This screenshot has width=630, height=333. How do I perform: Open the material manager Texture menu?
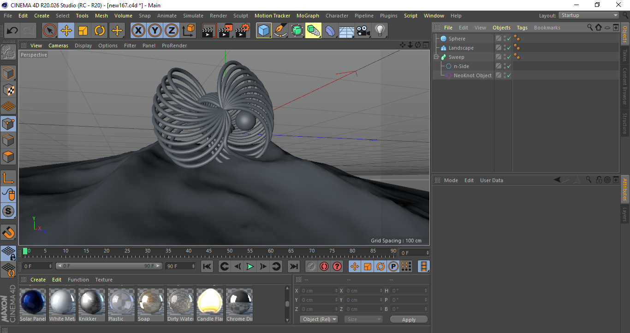pos(104,280)
